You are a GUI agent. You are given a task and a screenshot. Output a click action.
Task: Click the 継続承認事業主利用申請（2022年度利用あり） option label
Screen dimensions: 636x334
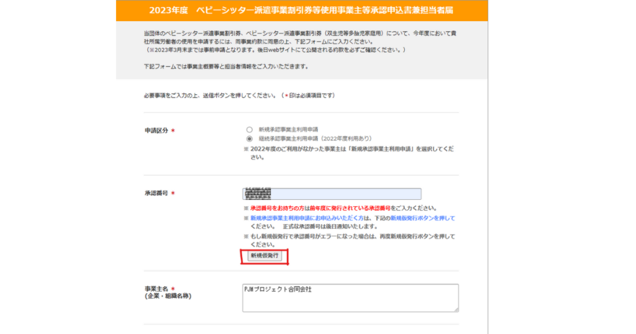[315, 138]
